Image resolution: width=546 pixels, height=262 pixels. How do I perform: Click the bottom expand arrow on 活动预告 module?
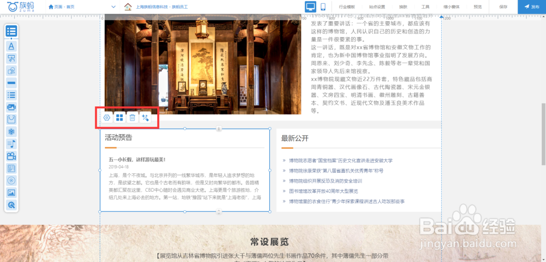point(219,211)
